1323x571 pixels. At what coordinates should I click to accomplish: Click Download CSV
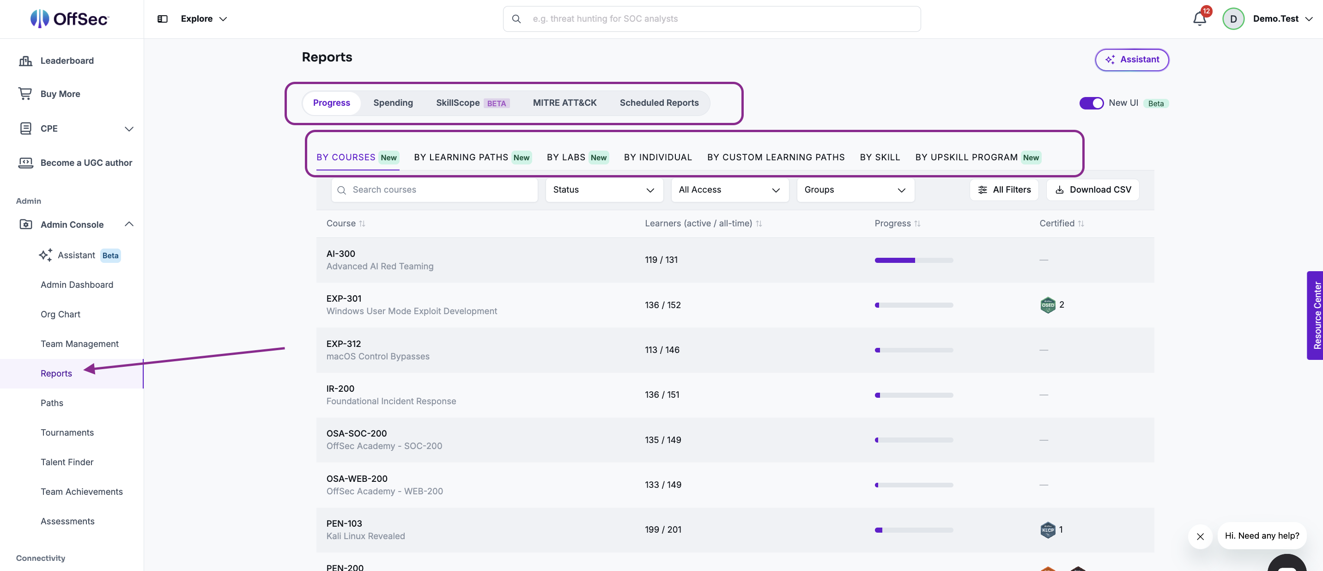point(1092,190)
